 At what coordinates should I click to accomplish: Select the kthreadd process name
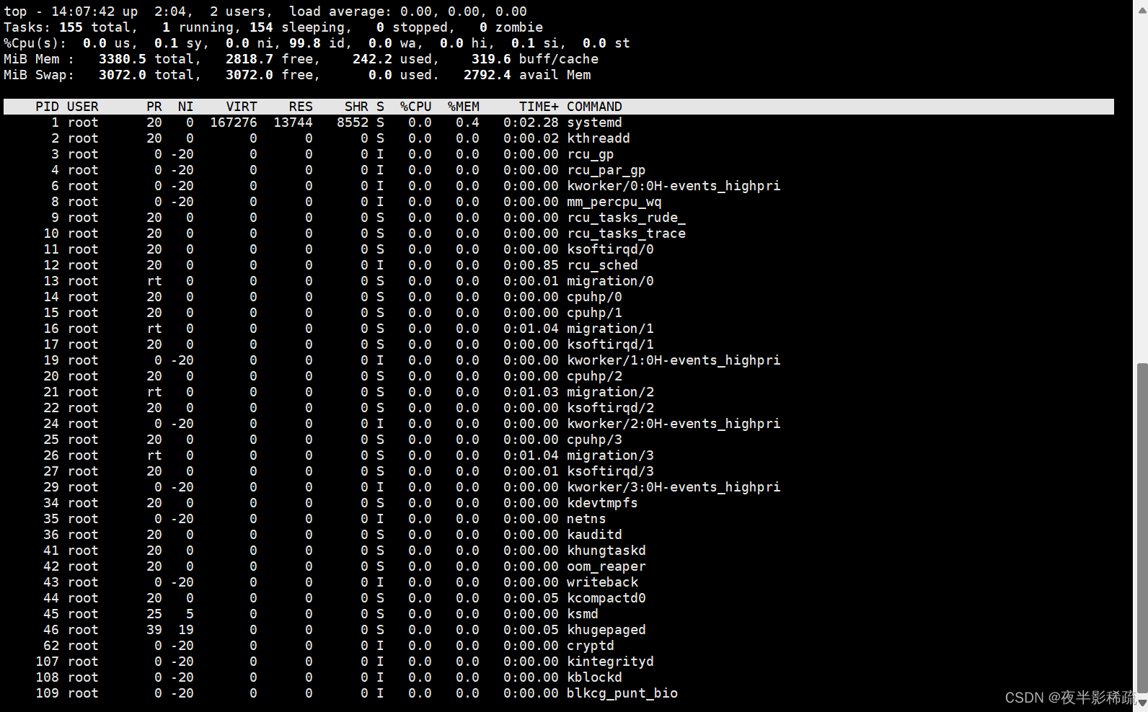pyautogui.click(x=599, y=138)
